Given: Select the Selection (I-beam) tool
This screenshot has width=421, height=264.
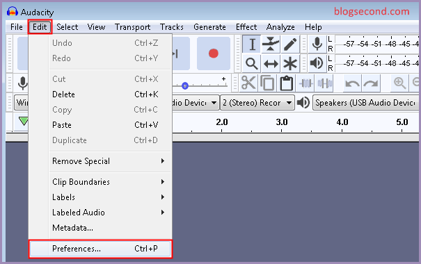Looking at the screenshot, I should click(252, 44).
